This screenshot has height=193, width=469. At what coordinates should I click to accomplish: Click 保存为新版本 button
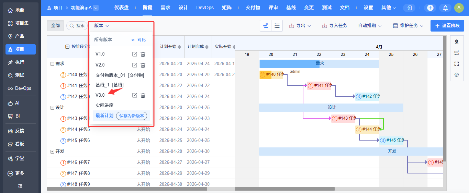(x=132, y=116)
